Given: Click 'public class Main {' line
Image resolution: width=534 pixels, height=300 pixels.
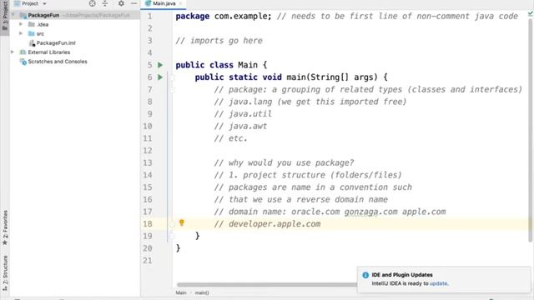Looking at the screenshot, I should [x=221, y=65].
